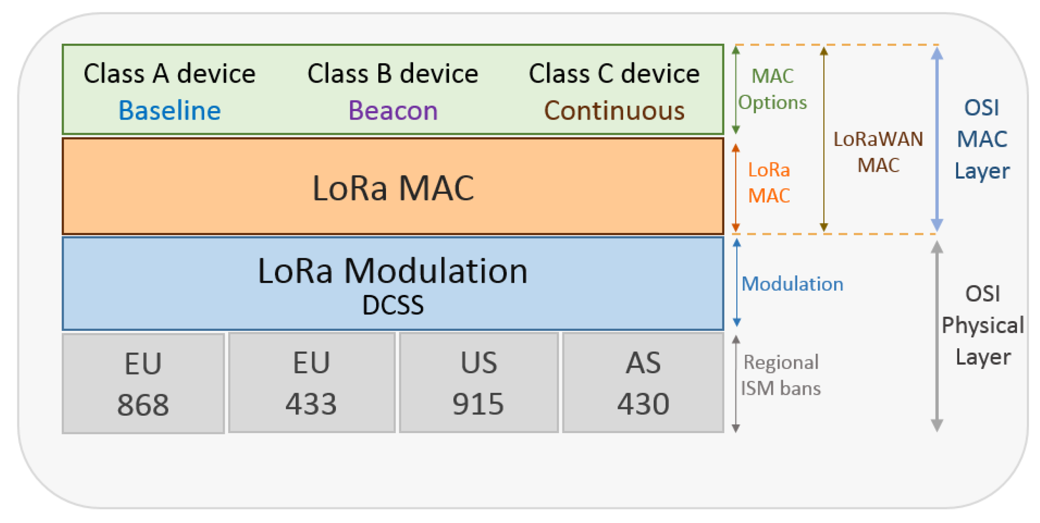Select the EU 868 band box
The image size is (1040, 523).
[x=143, y=383]
